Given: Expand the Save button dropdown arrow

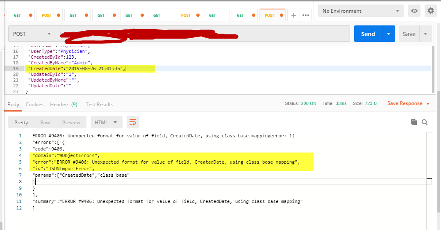Looking at the screenshot, I should [x=425, y=34].
